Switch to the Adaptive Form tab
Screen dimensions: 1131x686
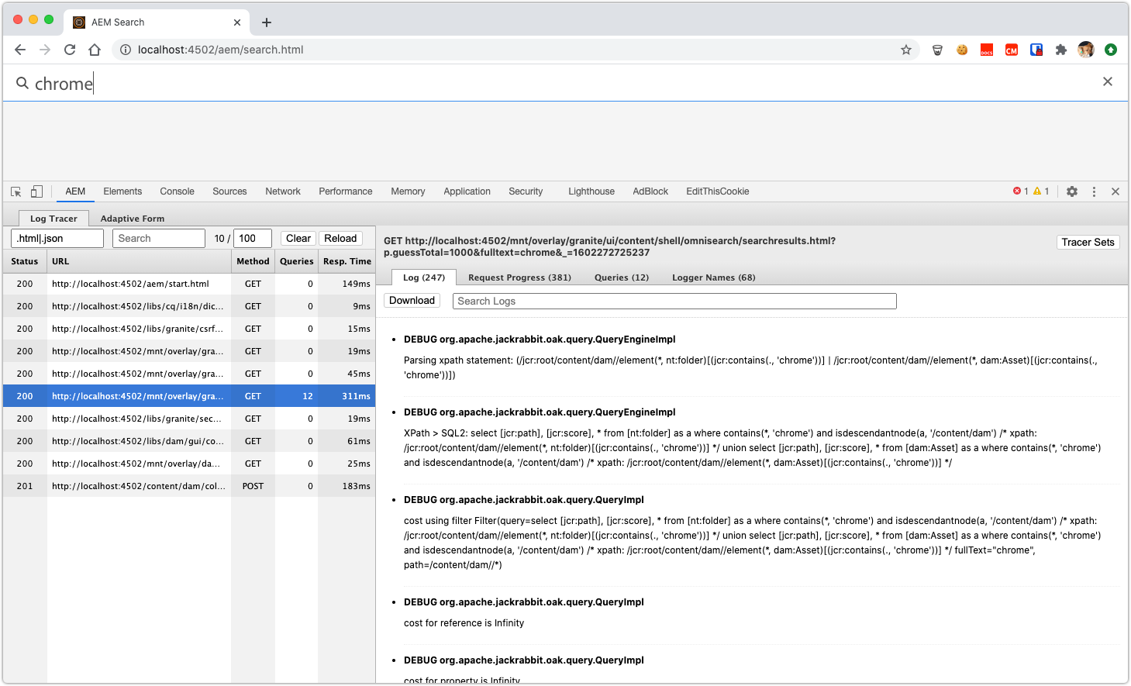click(133, 219)
